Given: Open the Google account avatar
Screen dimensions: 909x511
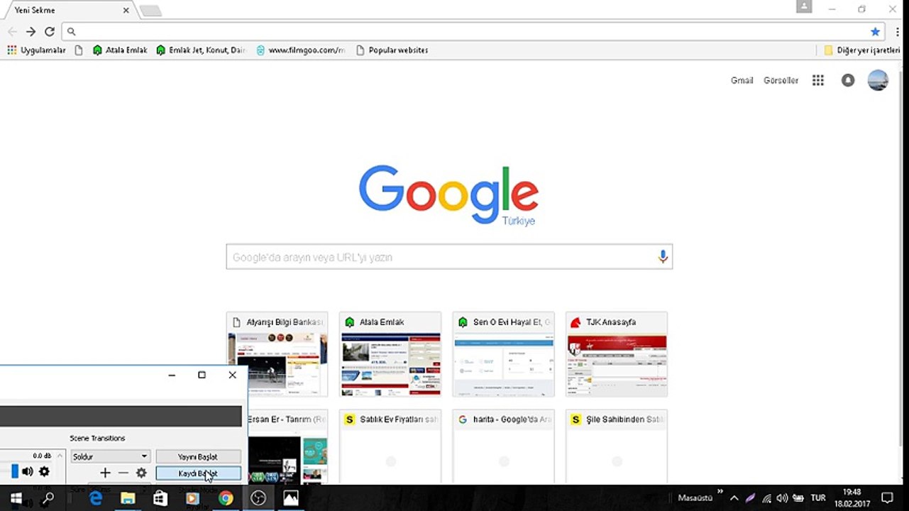Looking at the screenshot, I should (x=878, y=80).
